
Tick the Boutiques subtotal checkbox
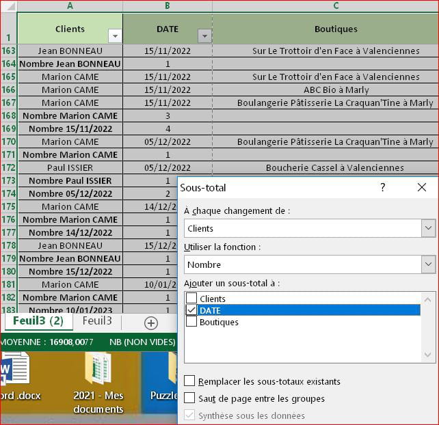(x=191, y=322)
